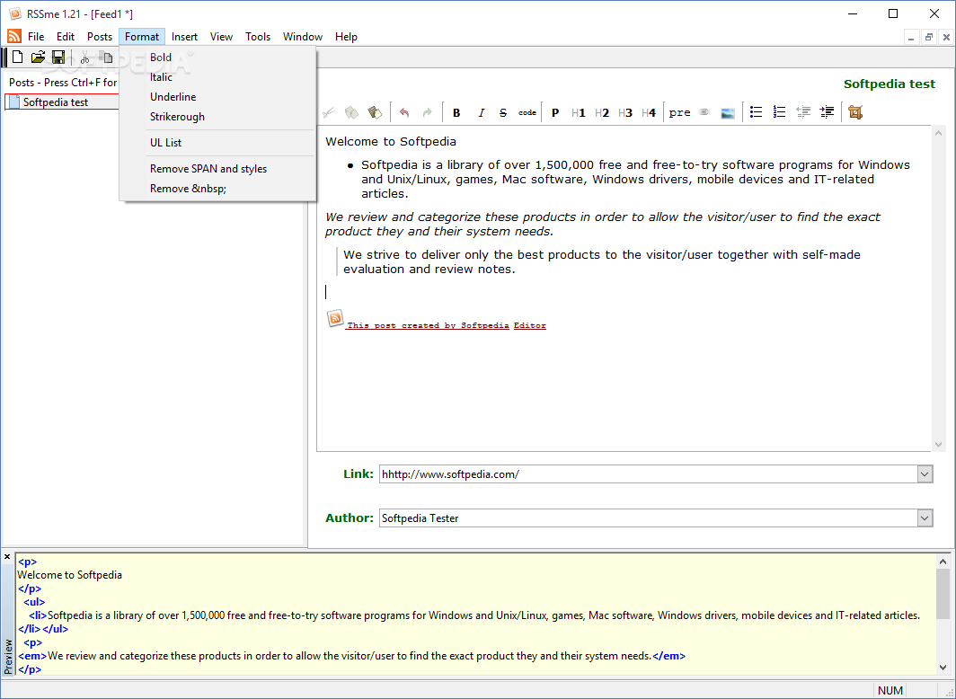Choose Remove &nbsp; from Format menu
Image resolution: width=956 pixels, height=699 pixels.
point(217,189)
